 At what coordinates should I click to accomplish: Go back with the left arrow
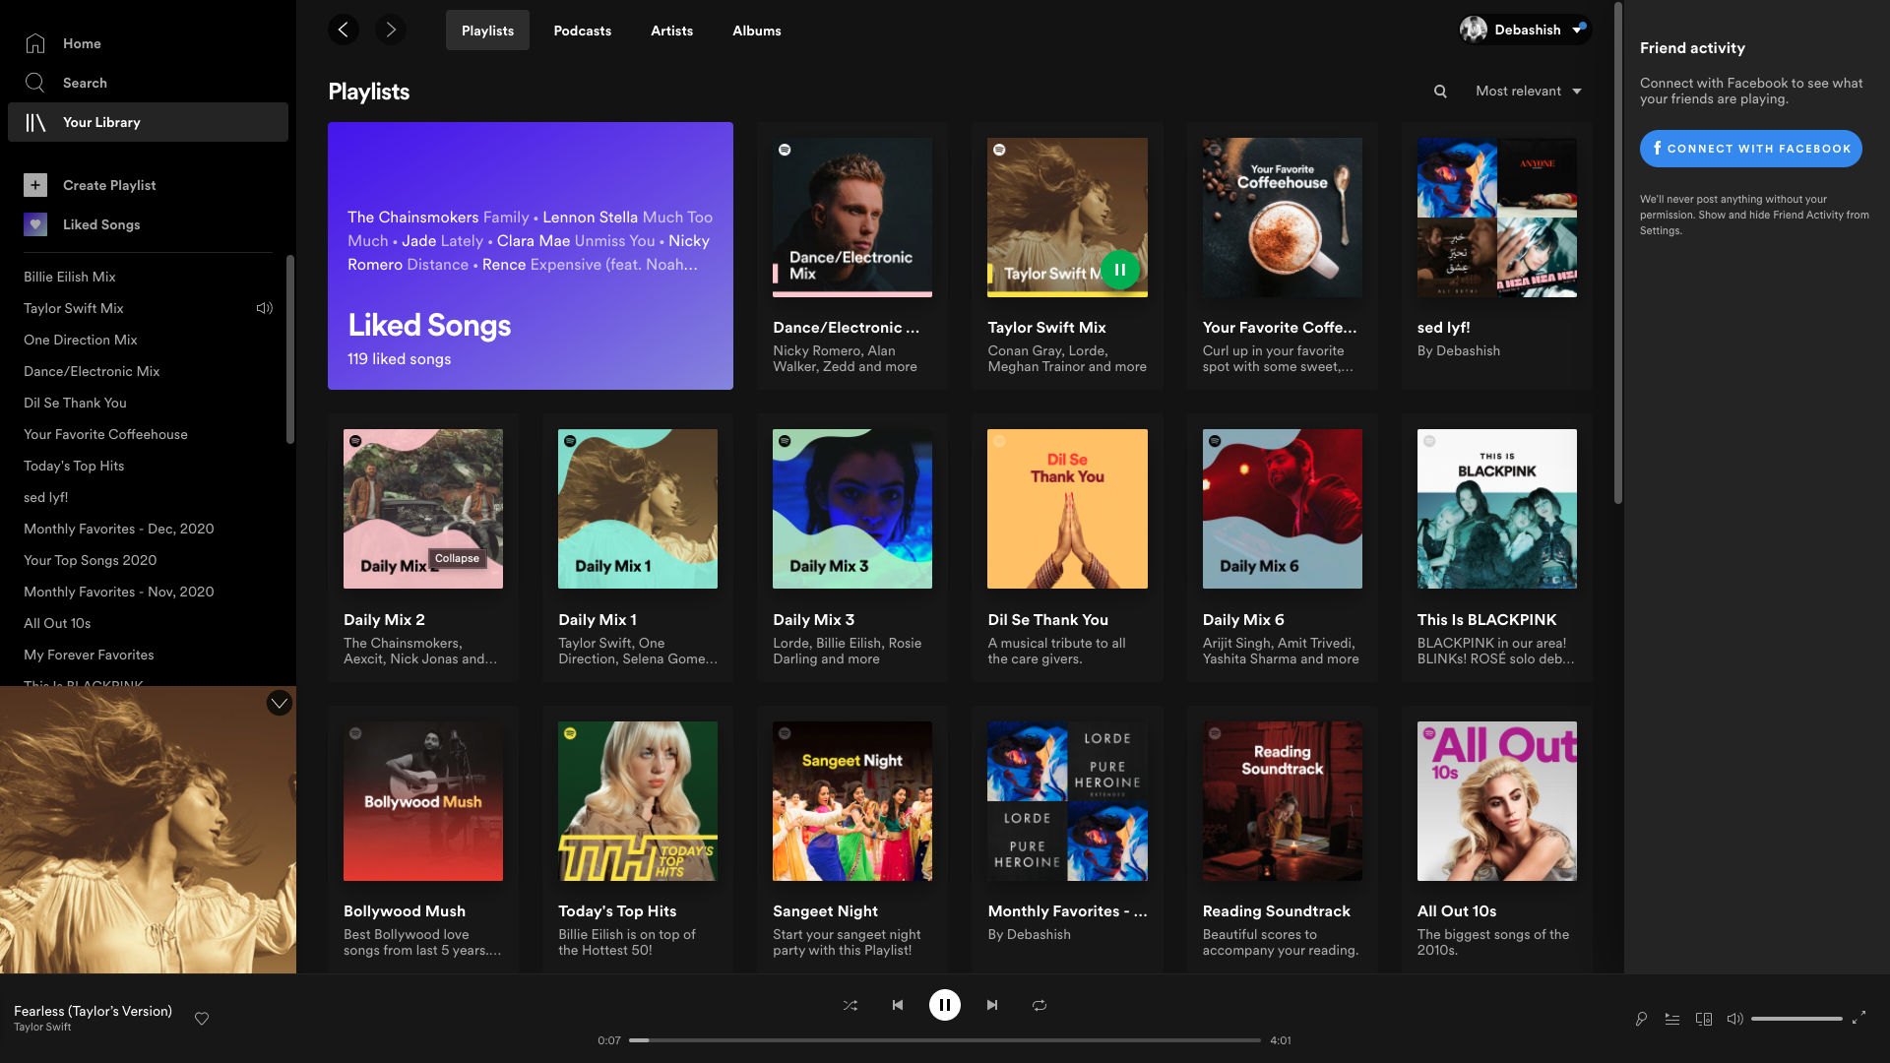[344, 30]
